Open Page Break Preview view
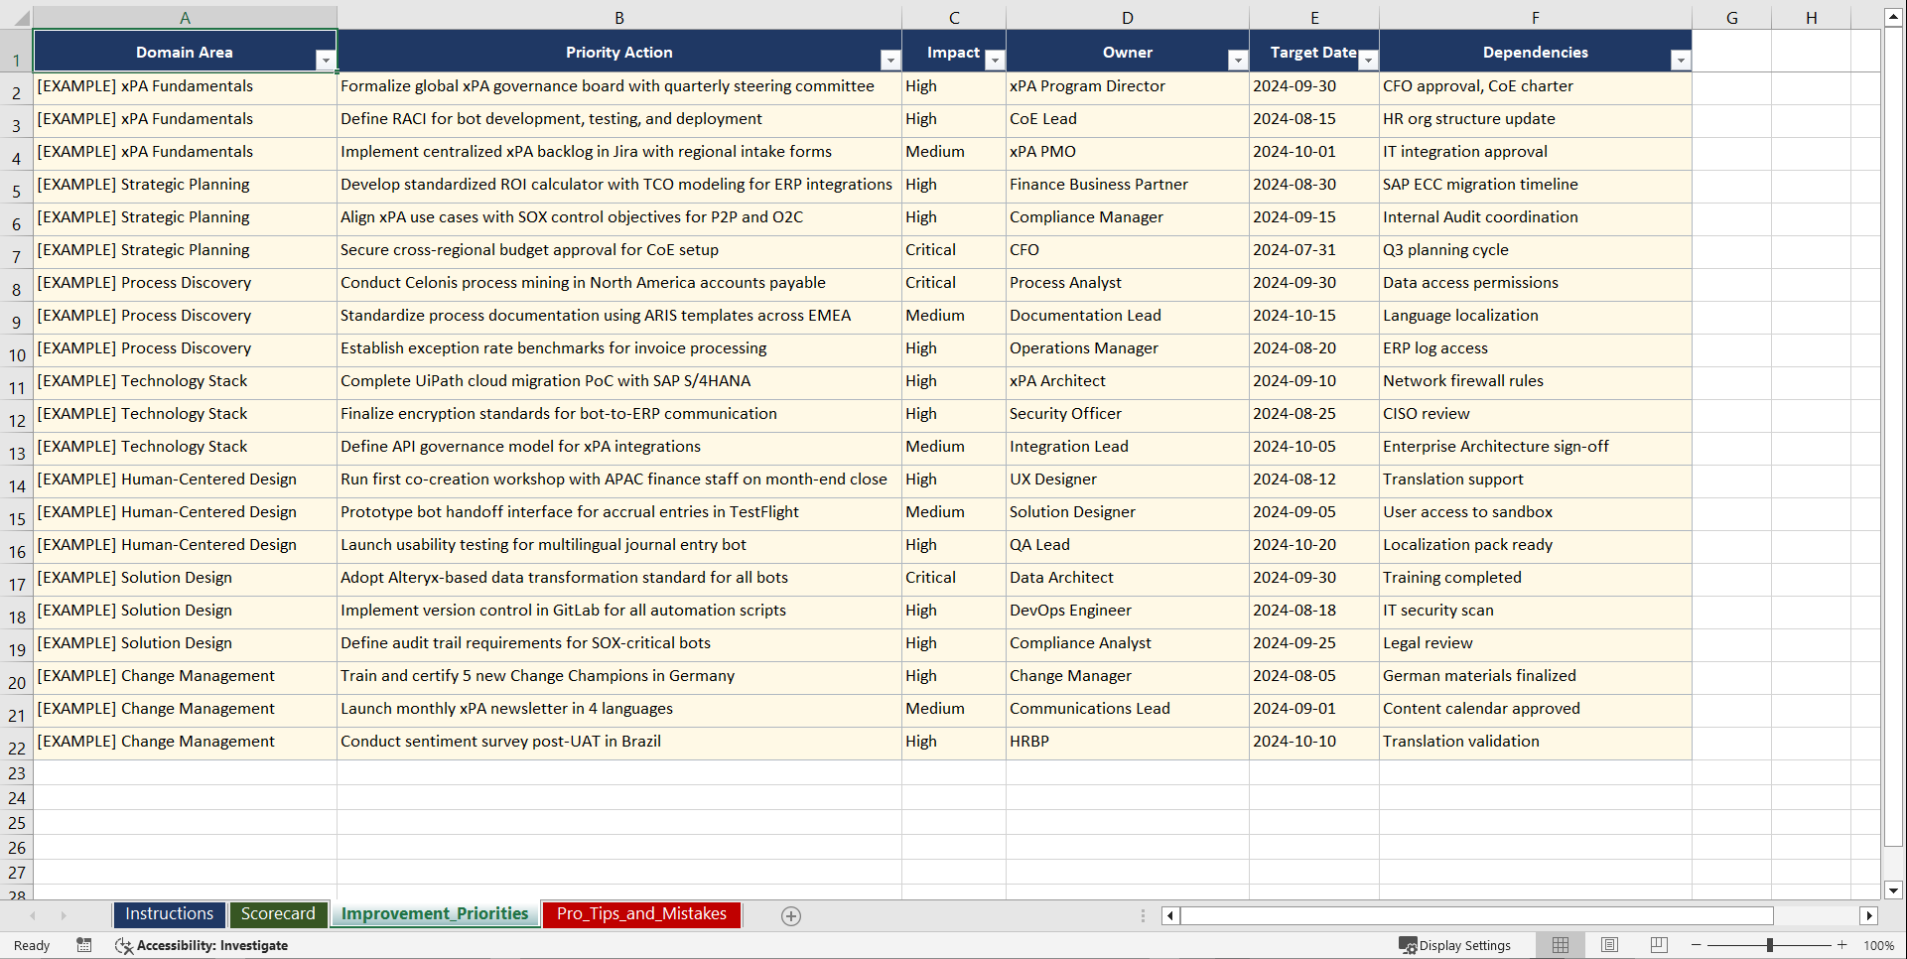 pos(1658,945)
